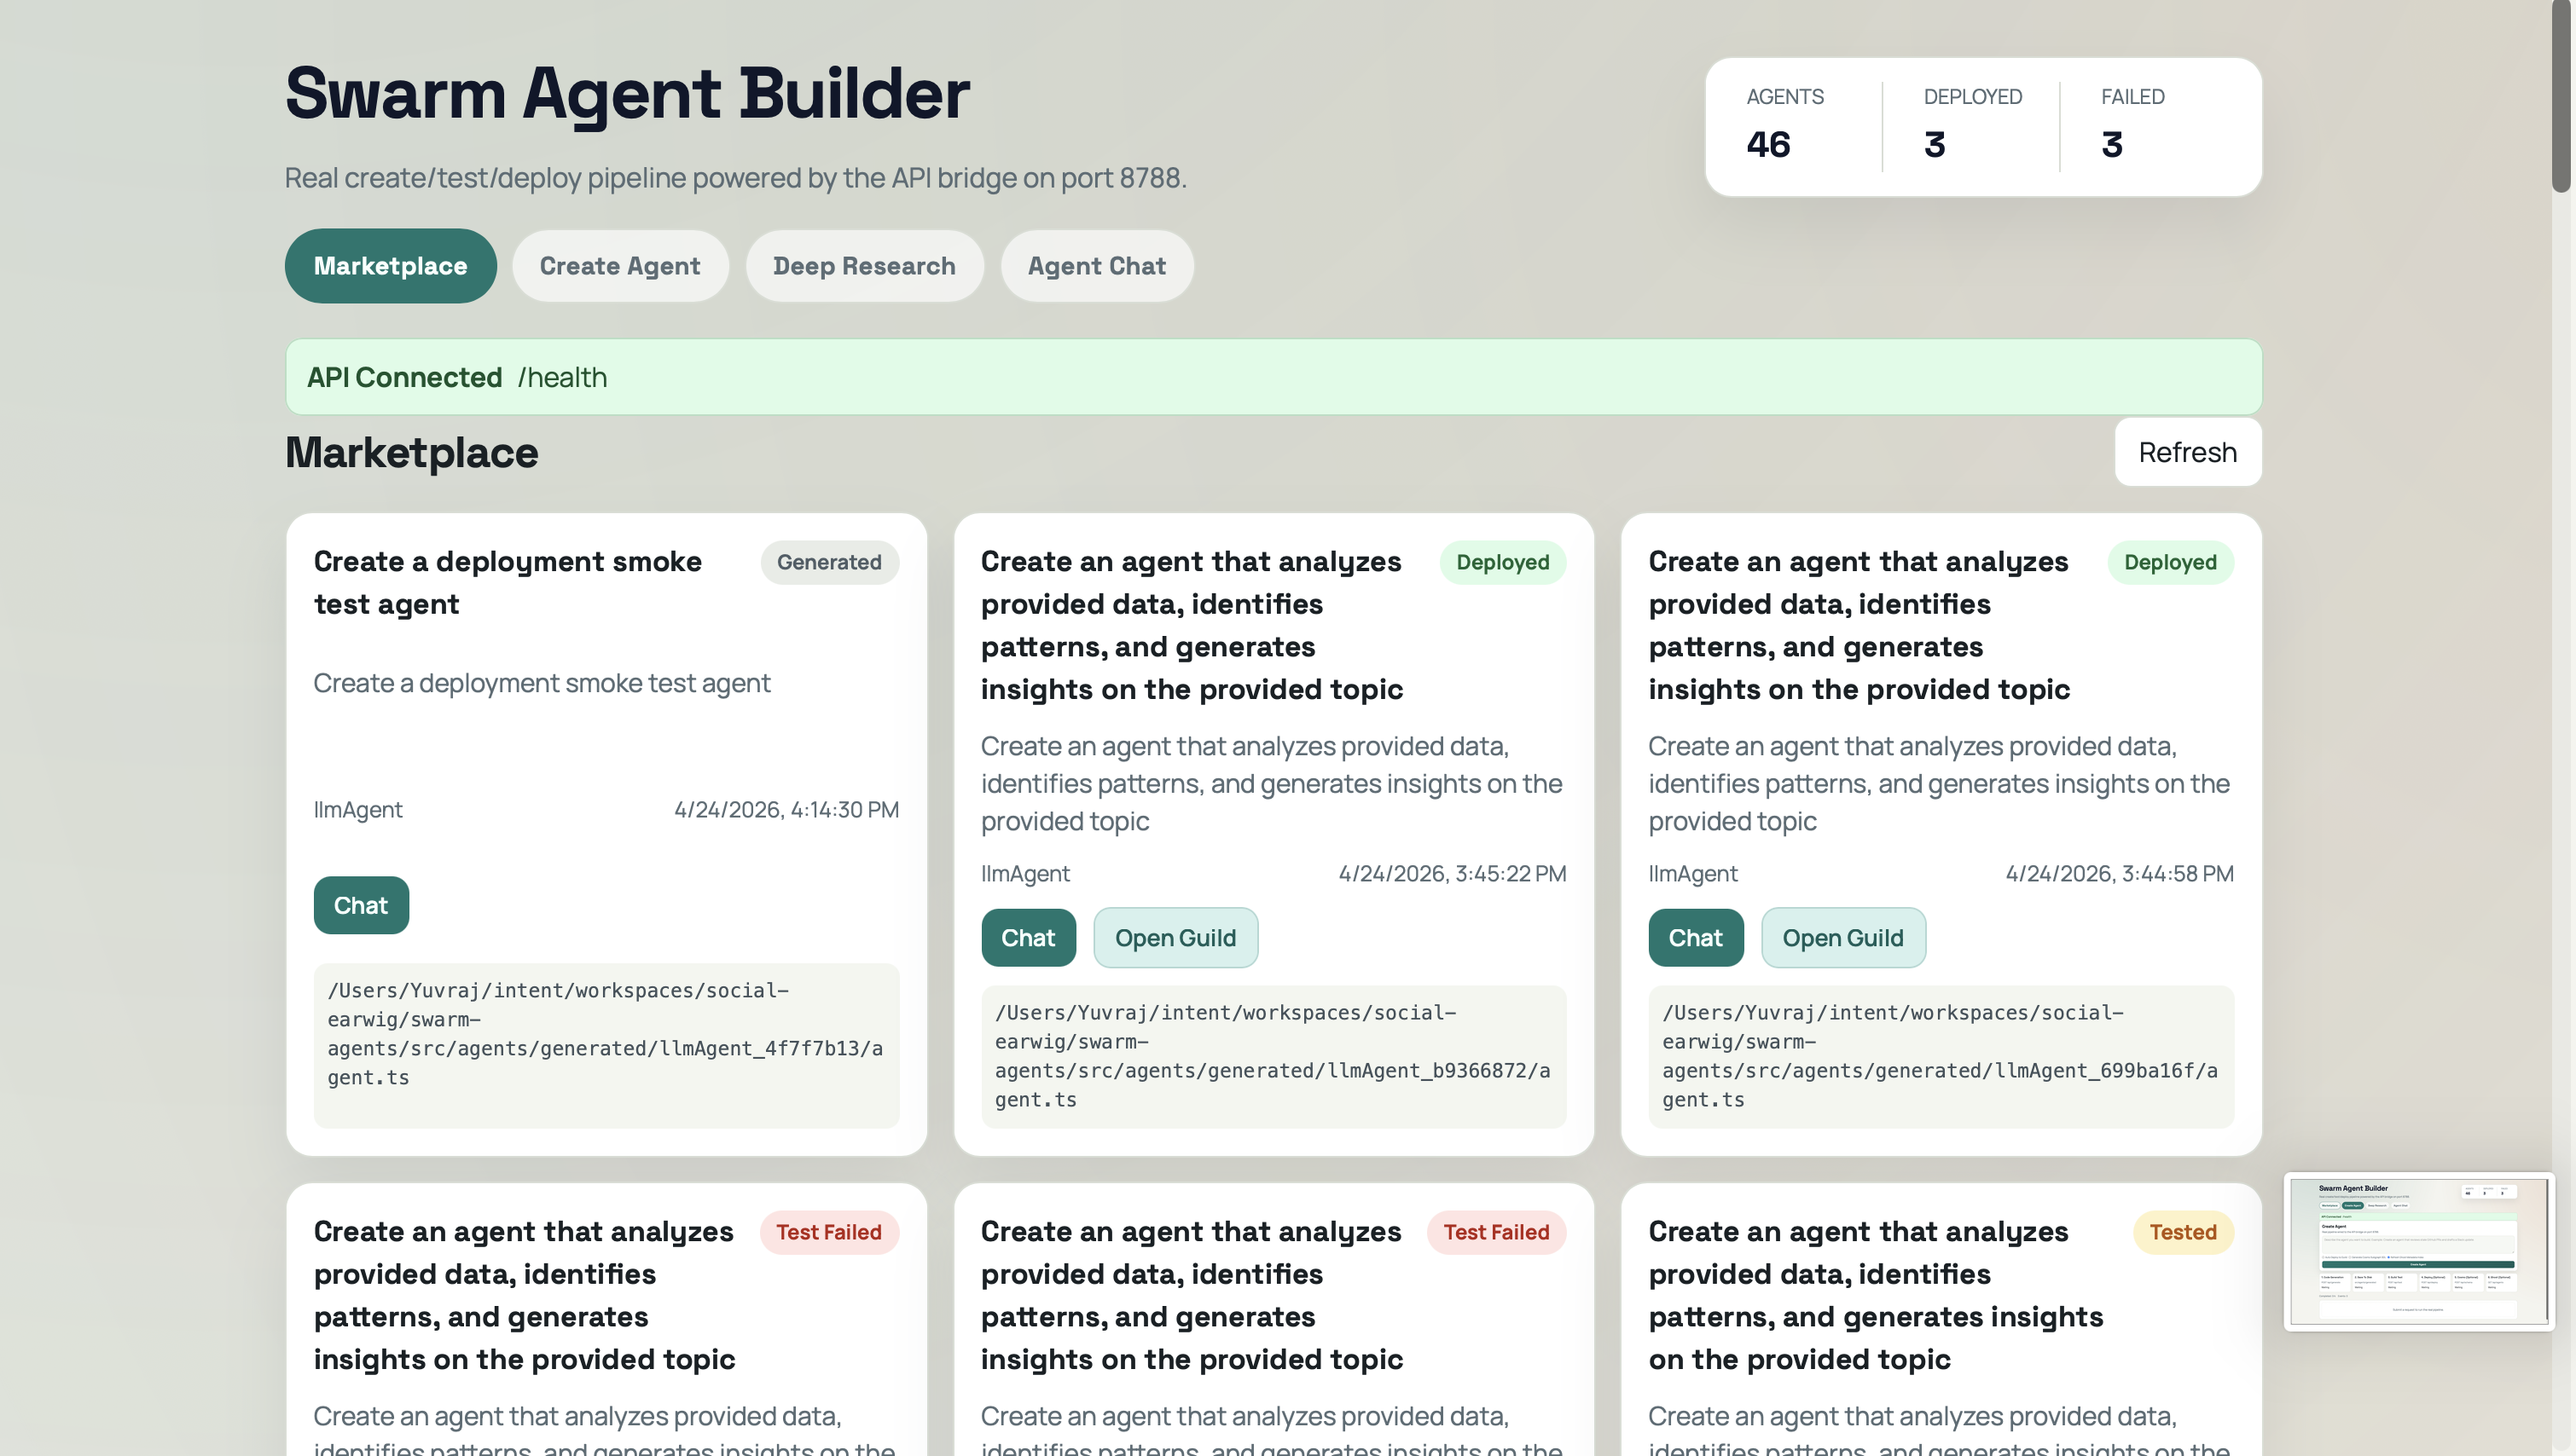Click the first Test Failed badge

point(828,1232)
